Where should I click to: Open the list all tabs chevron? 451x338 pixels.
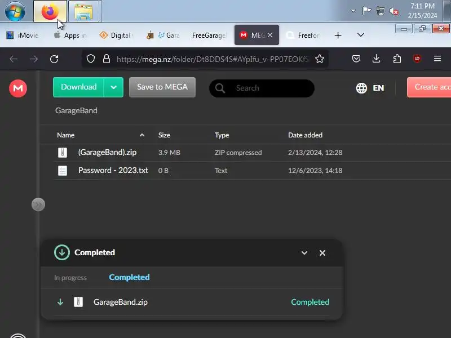360,35
